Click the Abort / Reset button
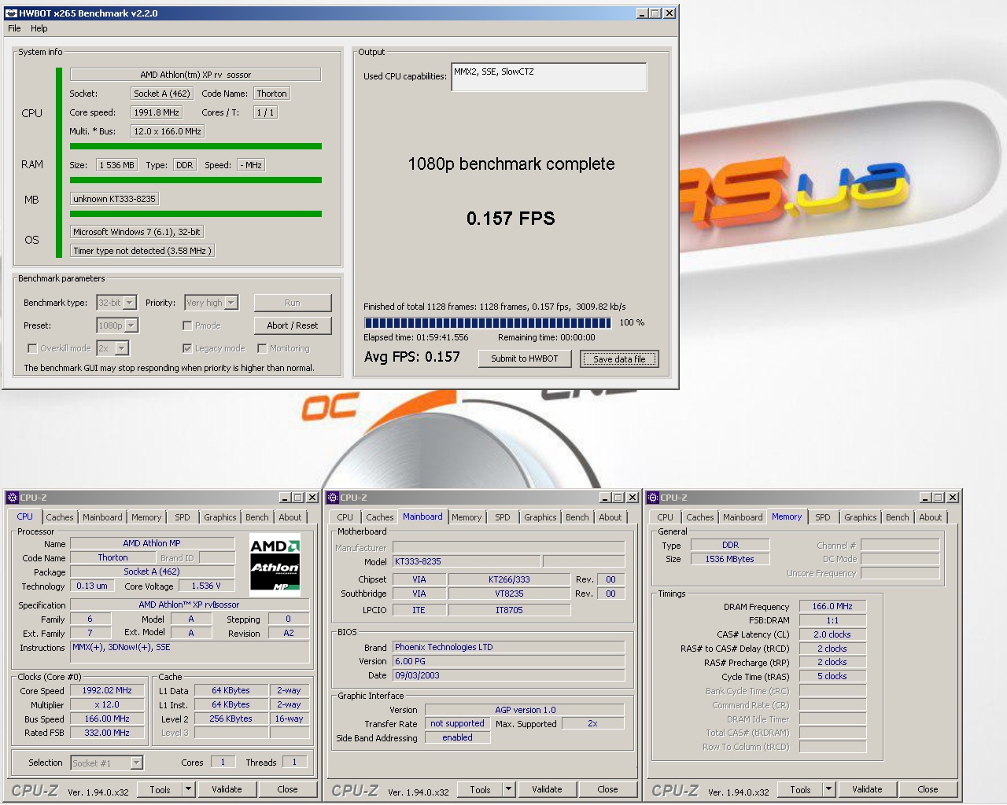Screen dimensions: 1007x805 click(293, 325)
